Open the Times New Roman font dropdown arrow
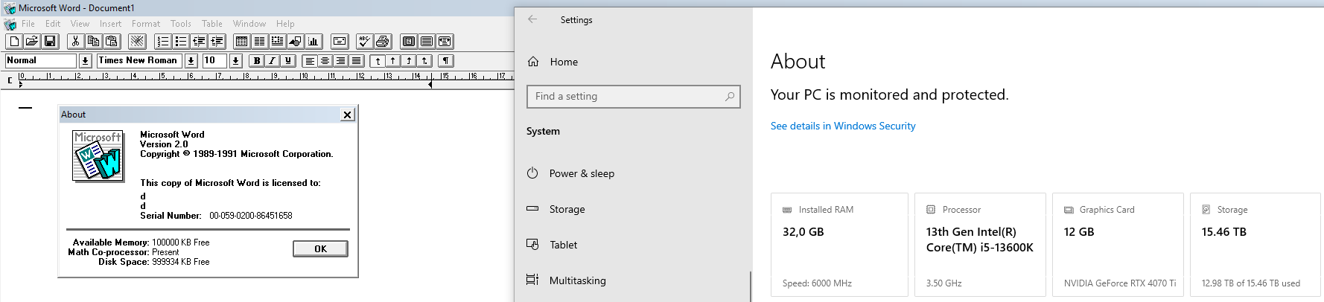This screenshot has height=302, width=1324. [191, 61]
